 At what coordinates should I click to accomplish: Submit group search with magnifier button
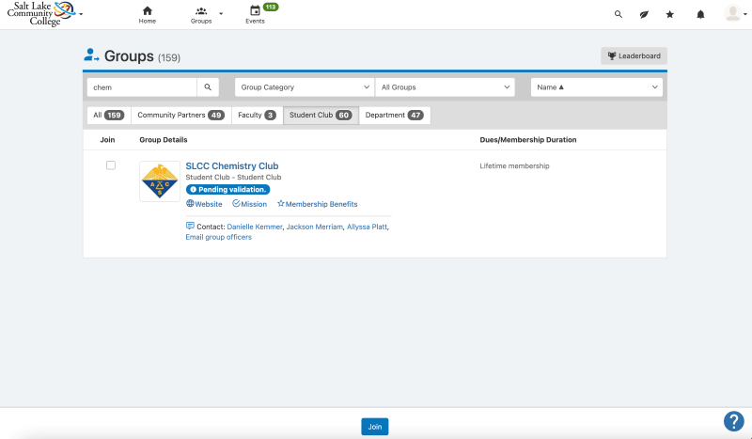(x=208, y=87)
